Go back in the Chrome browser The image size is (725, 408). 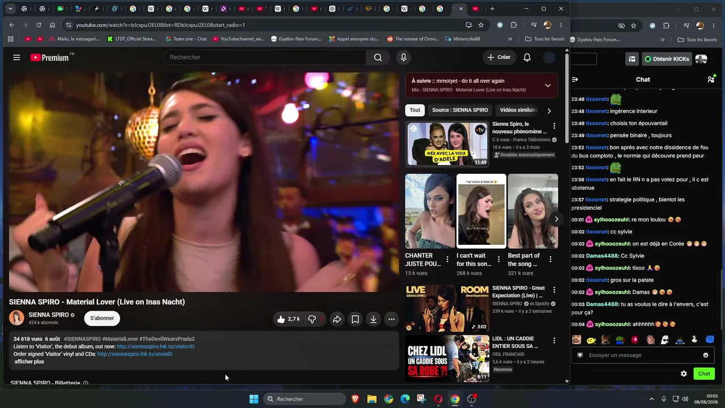coord(11,25)
